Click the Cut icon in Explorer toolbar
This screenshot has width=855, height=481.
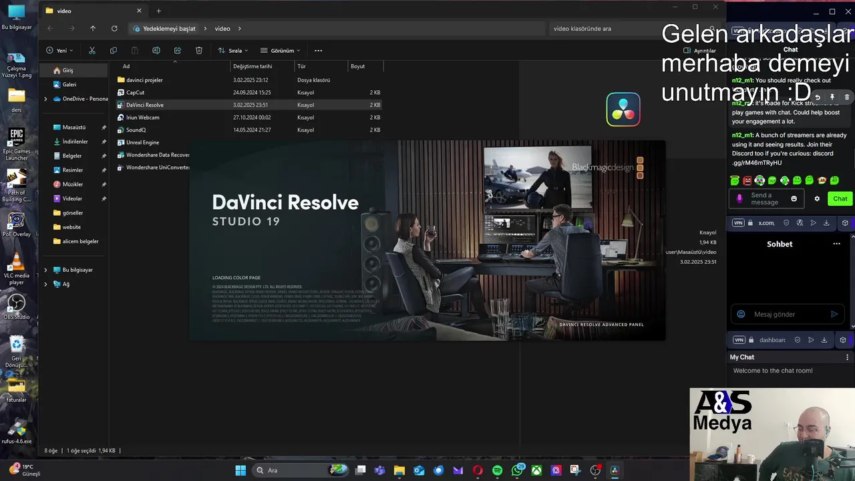pyautogui.click(x=92, y=51)
